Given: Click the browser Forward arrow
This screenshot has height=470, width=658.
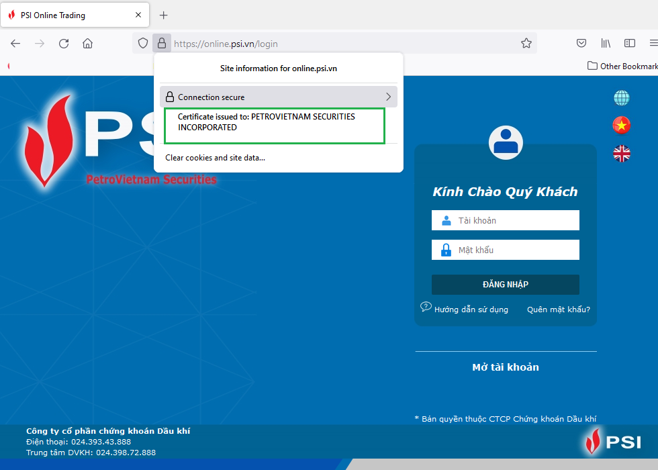Looking at the screenshot, I should point(40,44).
